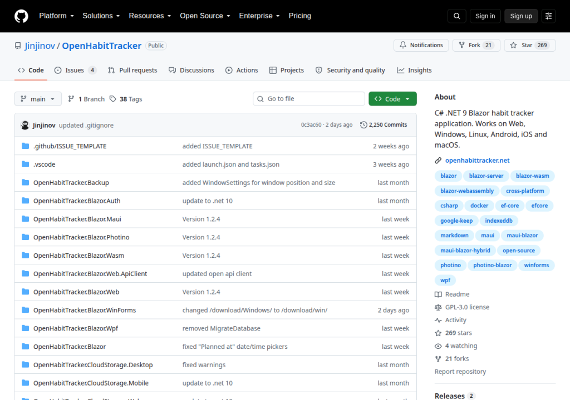Switch to the Pull requests tab
The image size is (570, 400).
click(132, 71)
